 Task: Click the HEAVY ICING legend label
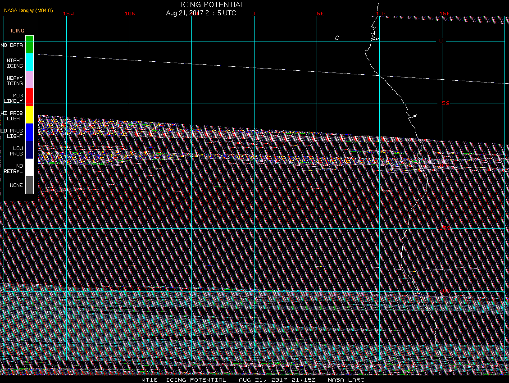pyautogui.click(x=15, y=81)
